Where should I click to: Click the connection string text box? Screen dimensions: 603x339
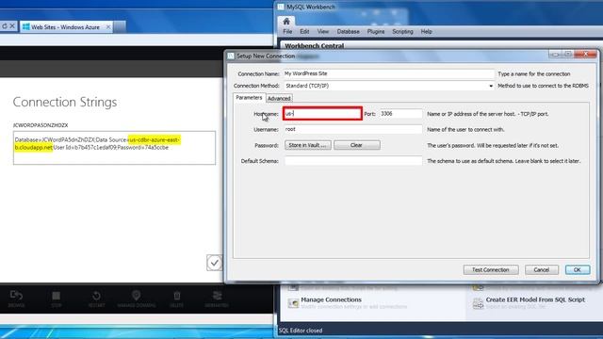coord(114,148)
